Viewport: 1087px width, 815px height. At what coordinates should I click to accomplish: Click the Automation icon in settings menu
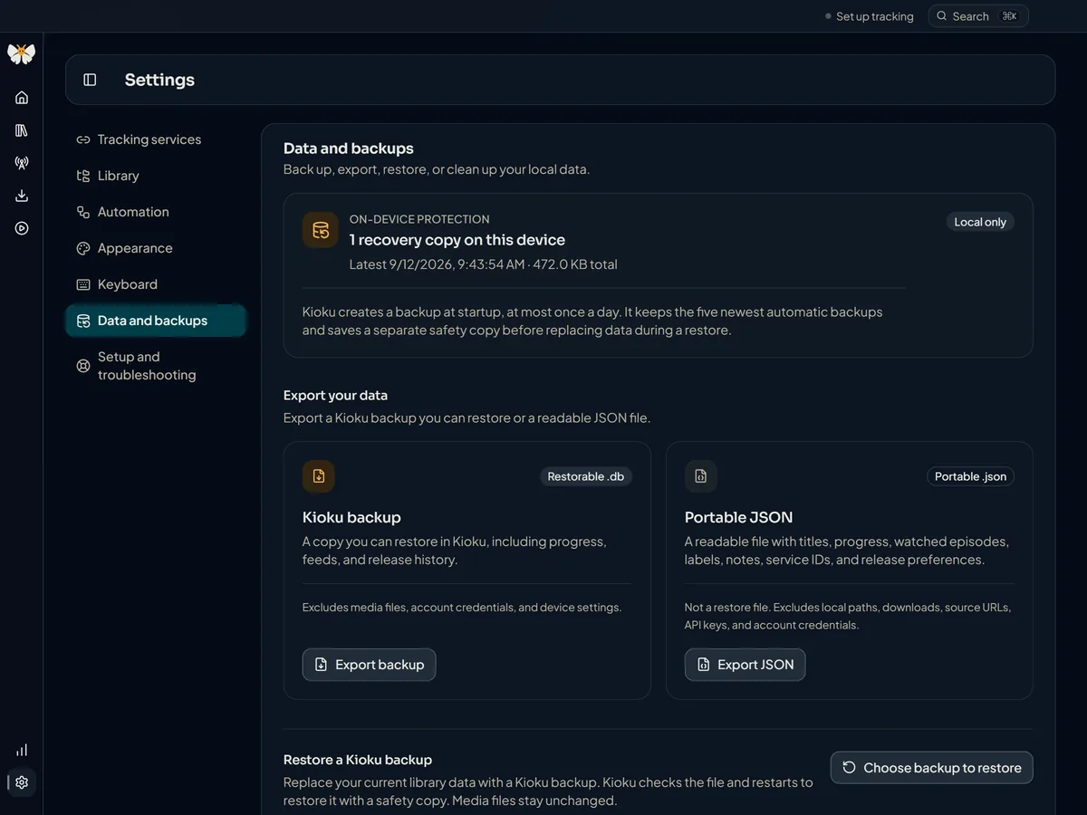[x=83, y=212]
